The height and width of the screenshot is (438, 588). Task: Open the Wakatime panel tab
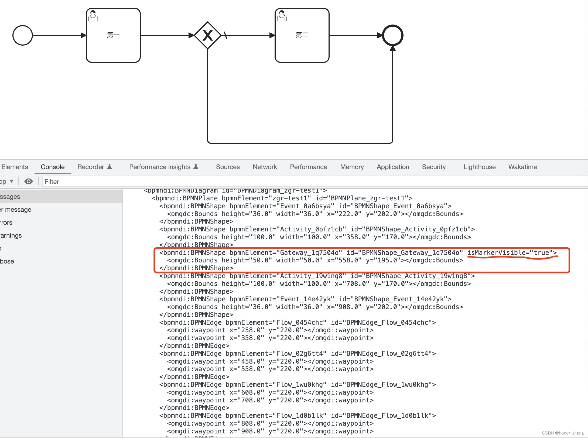(522, 167)
